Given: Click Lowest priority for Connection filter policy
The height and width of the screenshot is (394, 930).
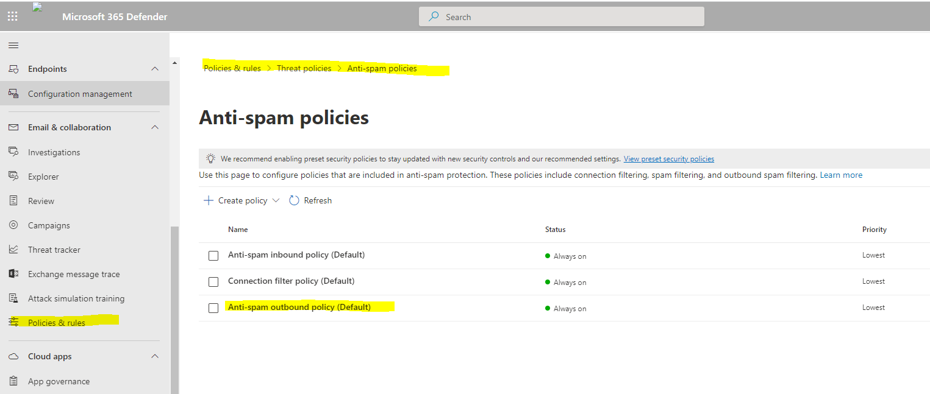Looking at the screenshot, I should click(x=873, y=281).
